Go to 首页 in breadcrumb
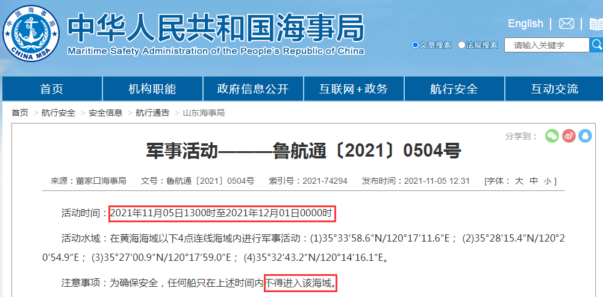The image size is (603, 297). click(x=20, y=113)
